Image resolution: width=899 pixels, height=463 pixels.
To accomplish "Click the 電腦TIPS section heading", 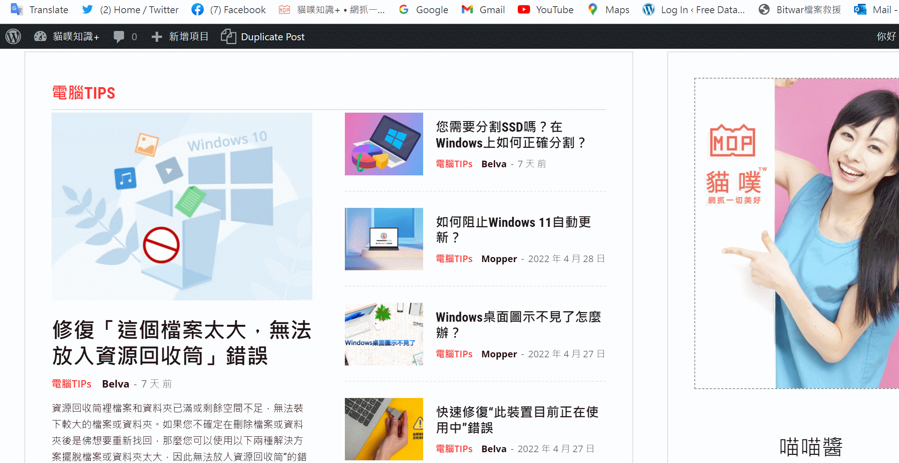I will [84, 93].
